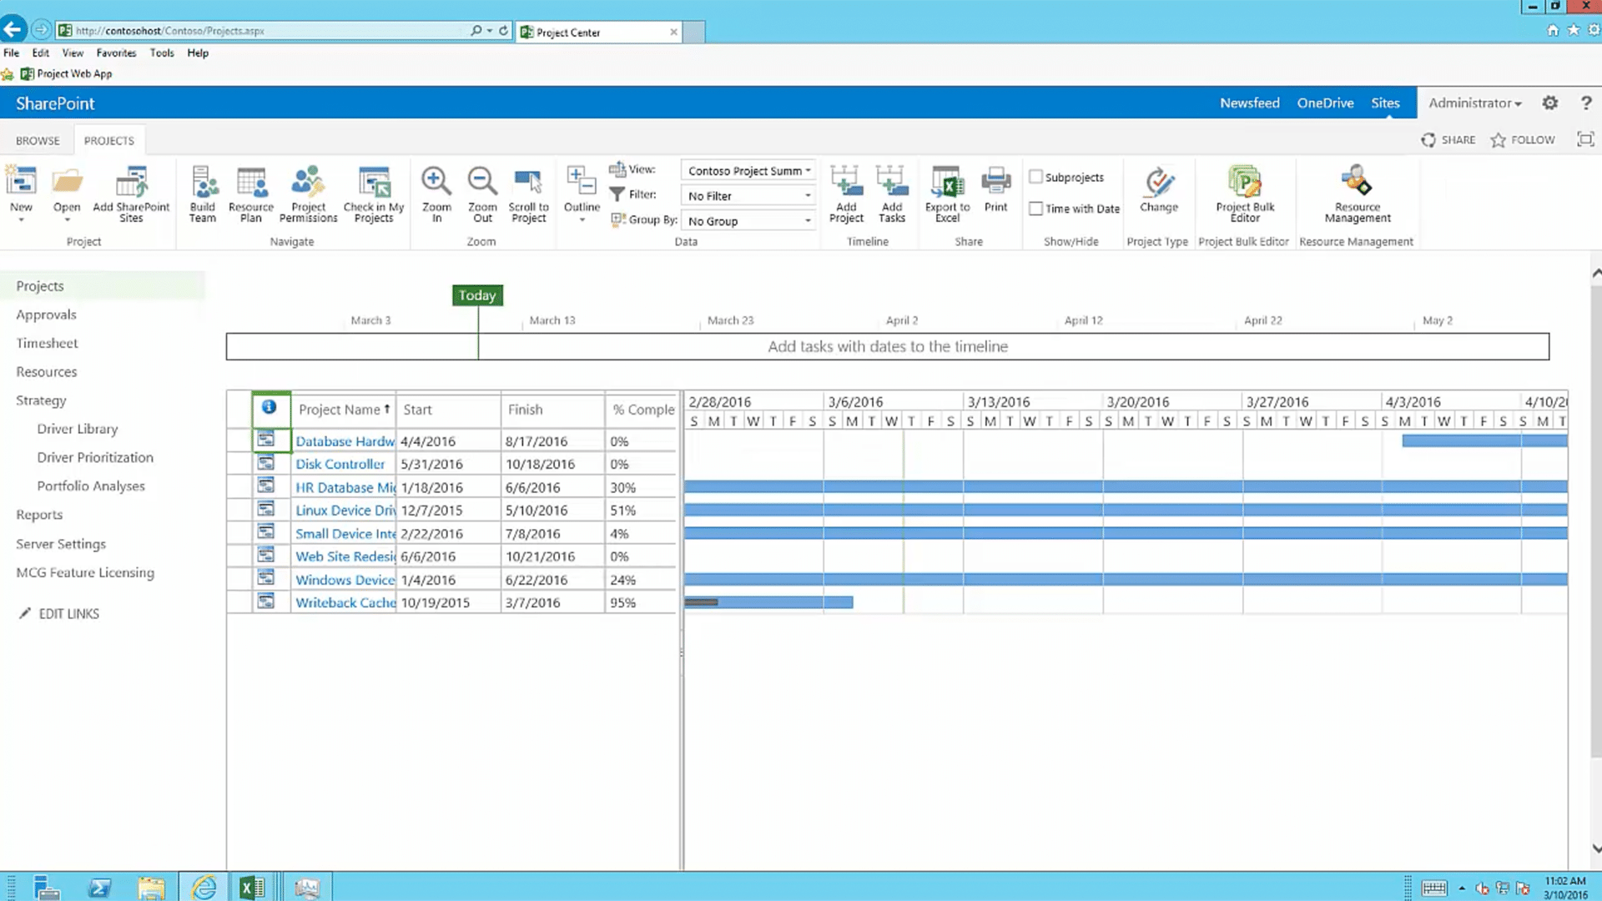This screenshot has height=901, width=1602.
Task: Open the Help menu
Action: [198, 53]
